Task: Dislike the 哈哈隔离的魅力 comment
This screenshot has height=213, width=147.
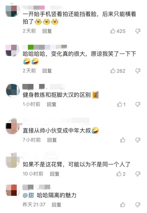Action: (138, 205)
